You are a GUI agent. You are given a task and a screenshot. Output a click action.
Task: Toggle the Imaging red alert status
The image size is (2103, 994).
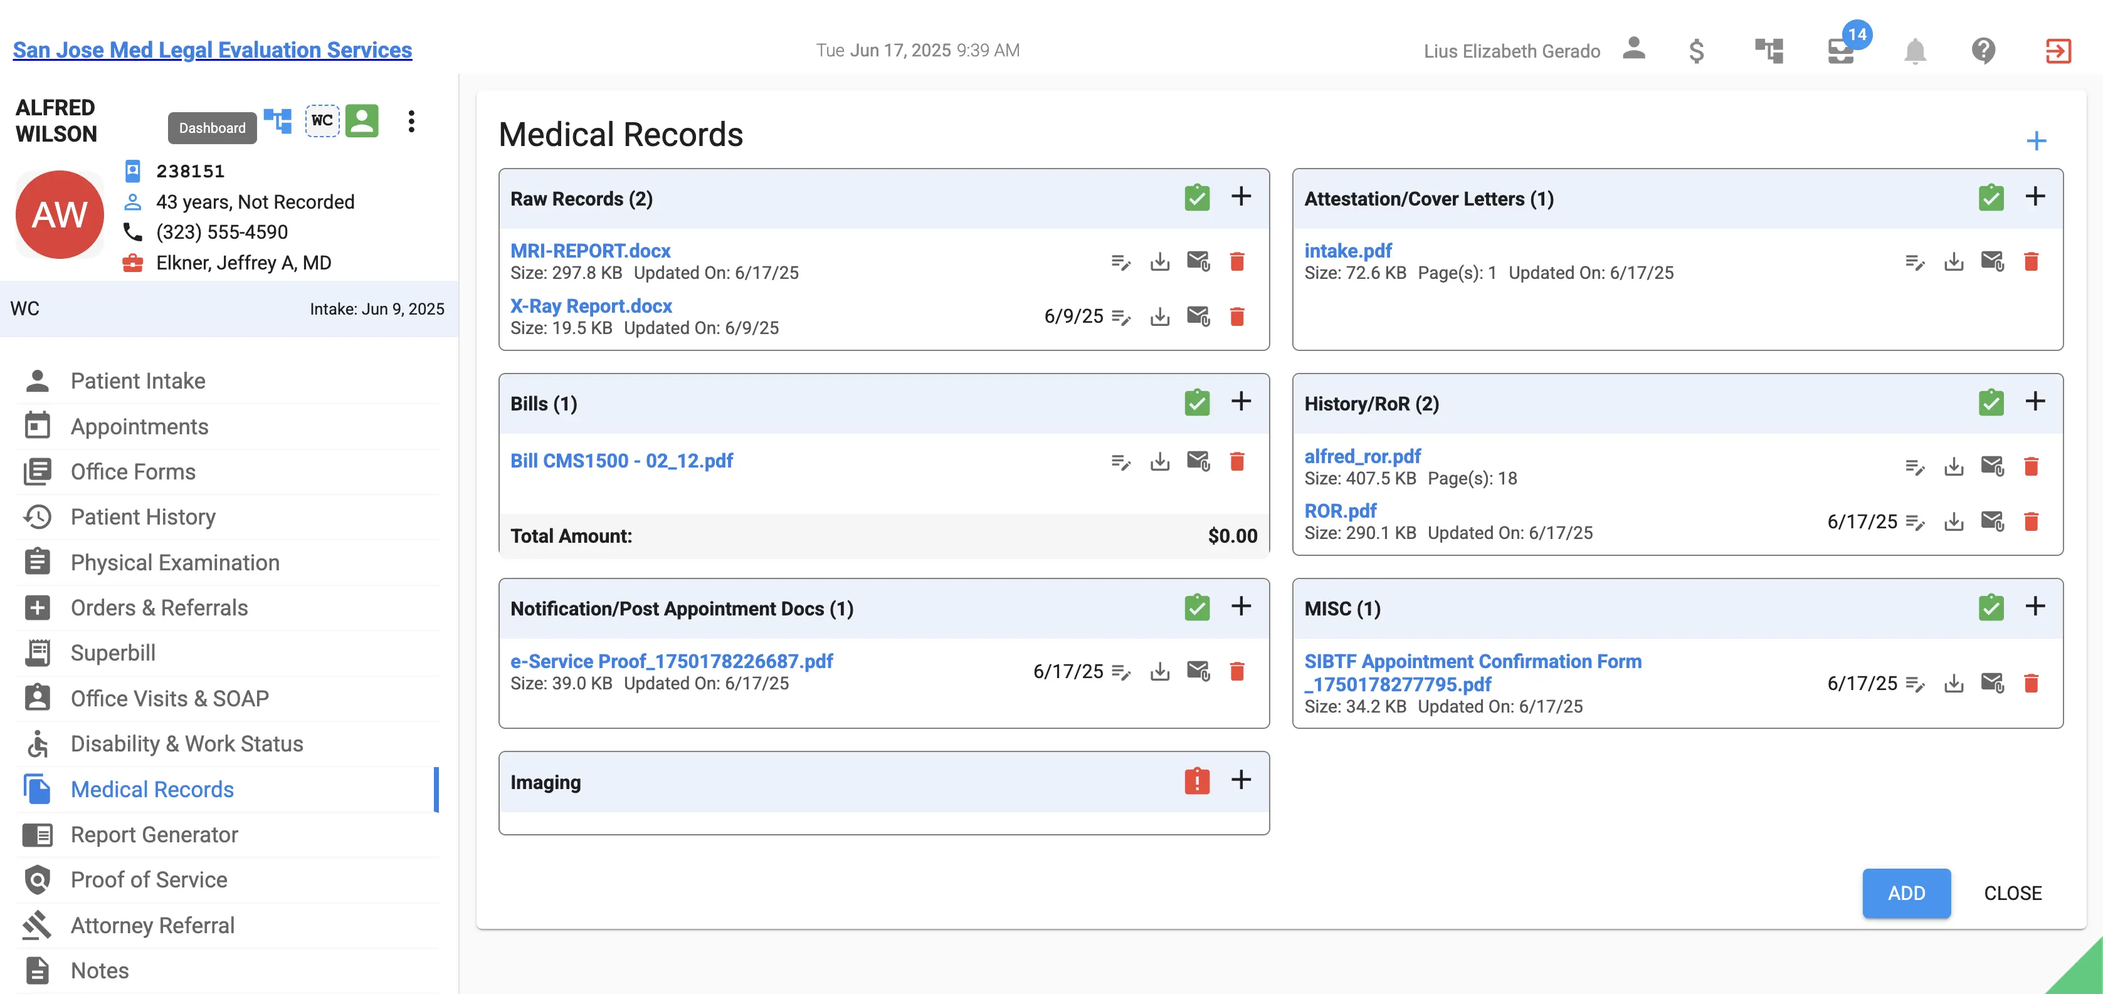click(x=1197, y=781)
